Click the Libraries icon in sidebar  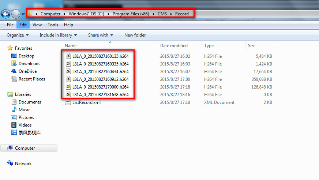click(10, 94)
